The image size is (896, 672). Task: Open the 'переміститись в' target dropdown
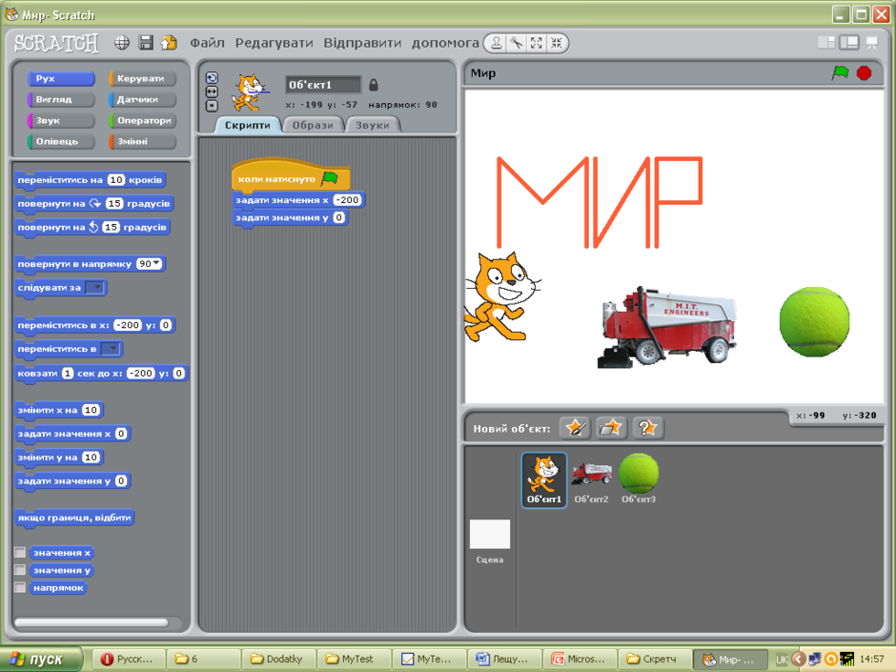(x=111, y=349)
